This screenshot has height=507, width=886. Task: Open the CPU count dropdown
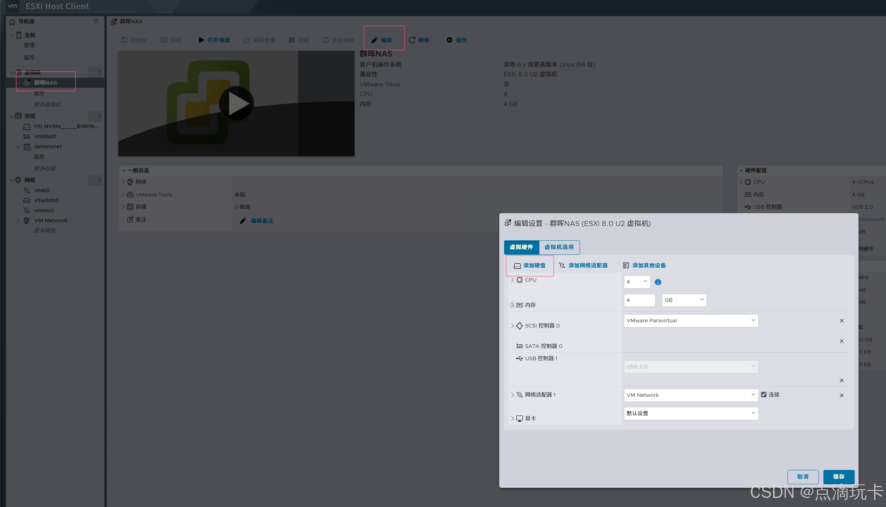637,282
